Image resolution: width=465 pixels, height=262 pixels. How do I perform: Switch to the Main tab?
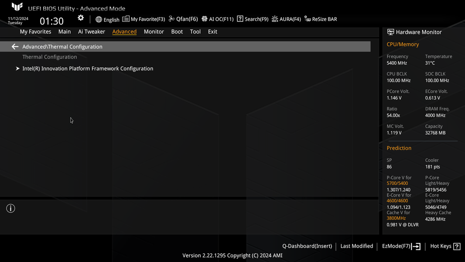click(x=65, y=31)
